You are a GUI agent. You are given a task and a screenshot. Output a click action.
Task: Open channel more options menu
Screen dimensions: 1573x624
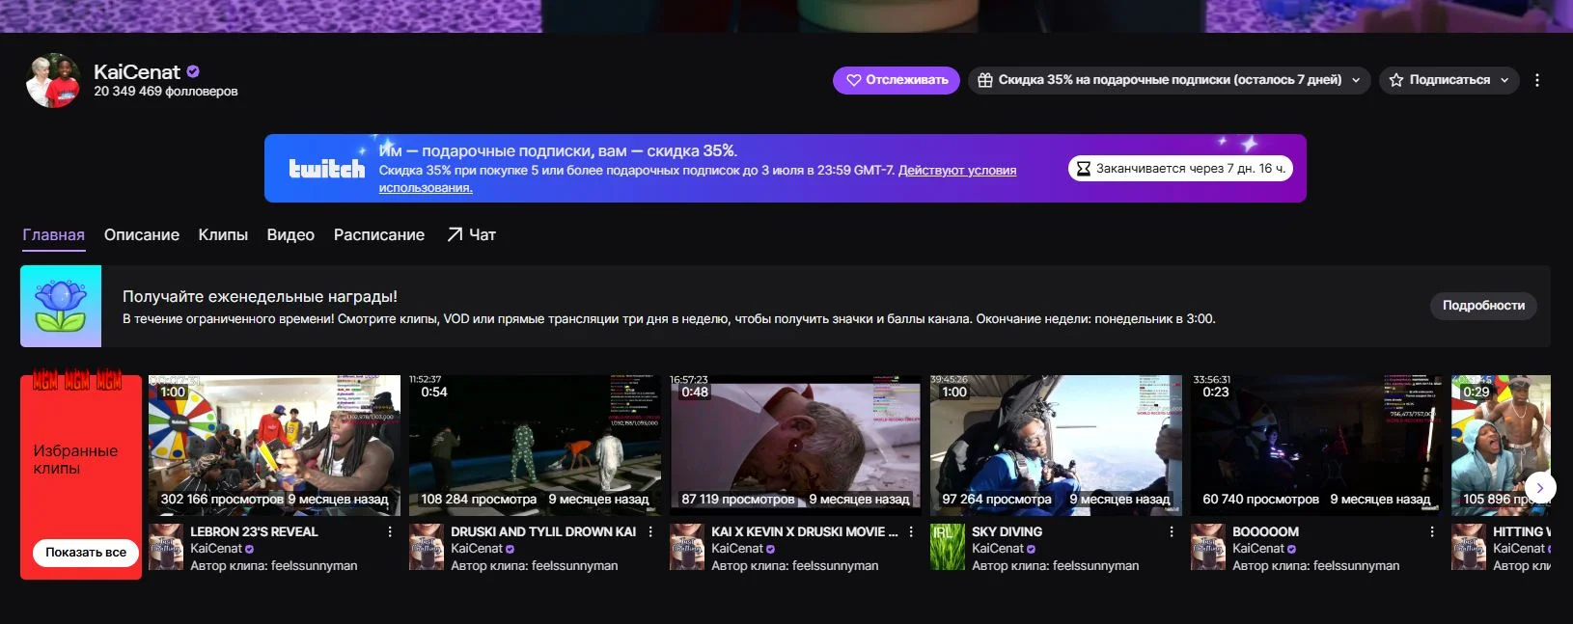[x=1537, y=80]
